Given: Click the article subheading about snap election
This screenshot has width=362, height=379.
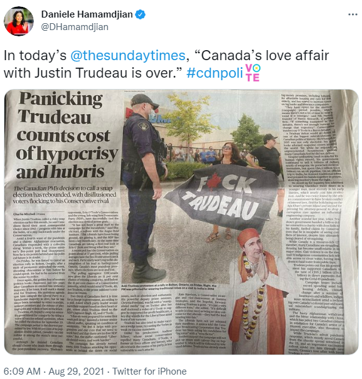Looking at the screenshot, I should pos(65,194).
